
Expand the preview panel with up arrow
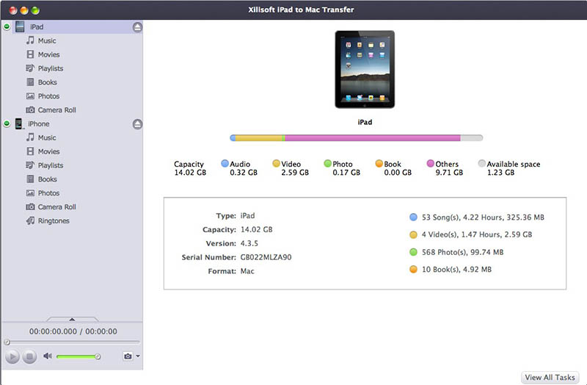pos(72,319)
